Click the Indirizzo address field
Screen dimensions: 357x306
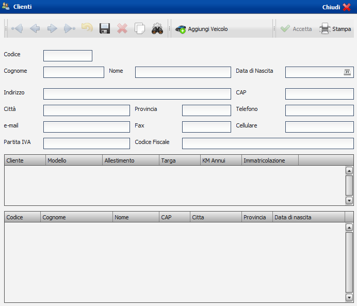(x=137, y=94)
